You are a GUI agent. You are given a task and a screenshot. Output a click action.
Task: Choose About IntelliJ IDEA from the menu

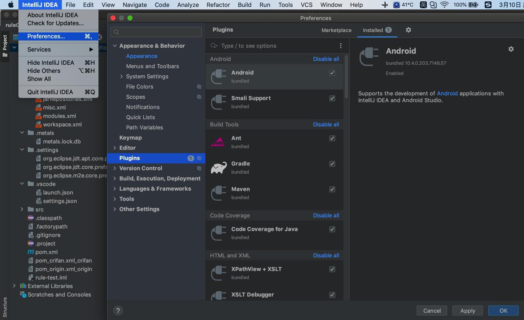(58, 15)
